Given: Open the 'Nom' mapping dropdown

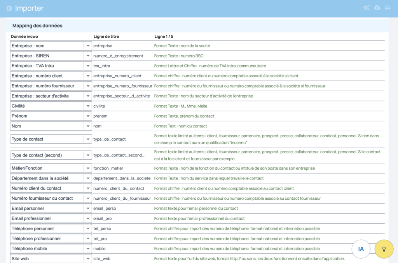Looking at the screenshot, I should [x=51, y=126].
